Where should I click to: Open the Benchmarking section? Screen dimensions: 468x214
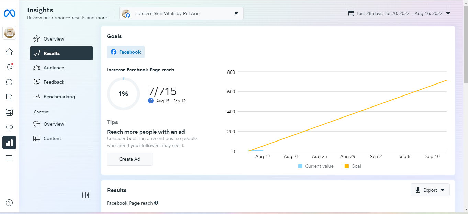pos(59,97)
